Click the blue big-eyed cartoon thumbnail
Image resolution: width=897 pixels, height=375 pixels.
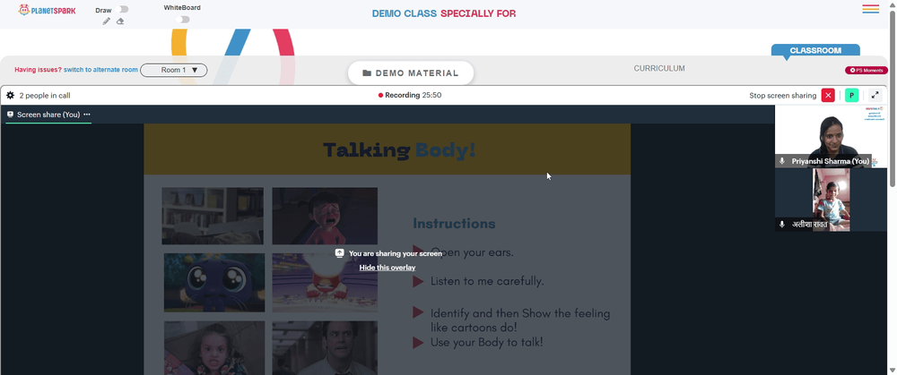[214, 283]
